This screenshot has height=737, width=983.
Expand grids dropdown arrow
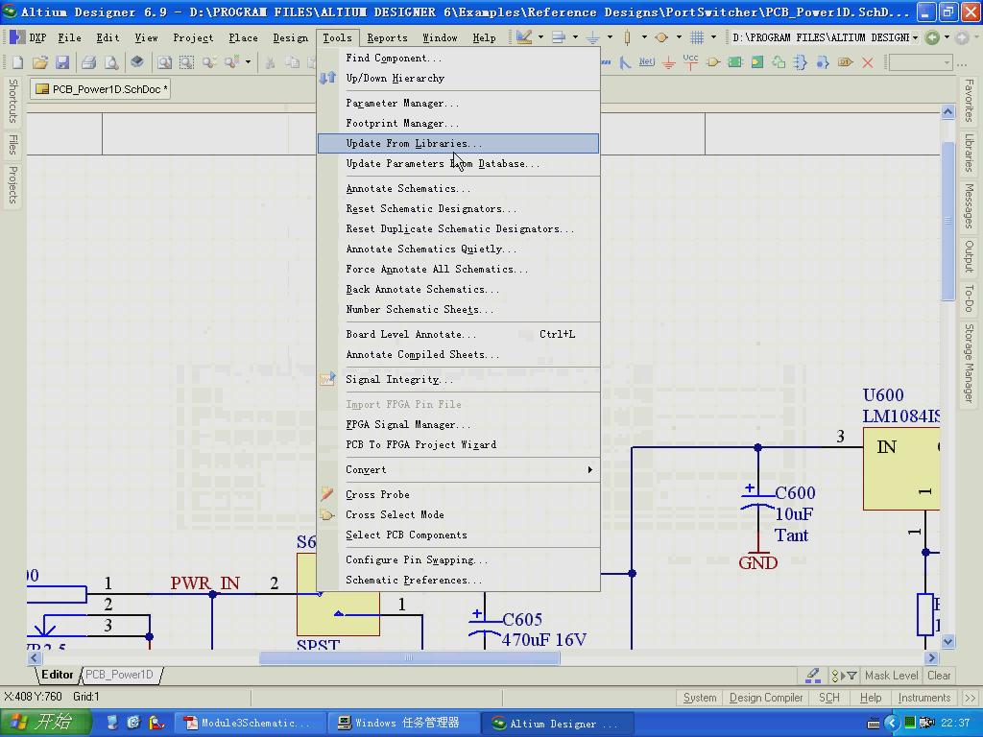click(x=713, y=37)
